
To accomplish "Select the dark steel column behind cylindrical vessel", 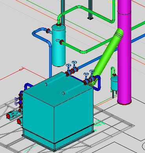I will (x=63, y=13).
